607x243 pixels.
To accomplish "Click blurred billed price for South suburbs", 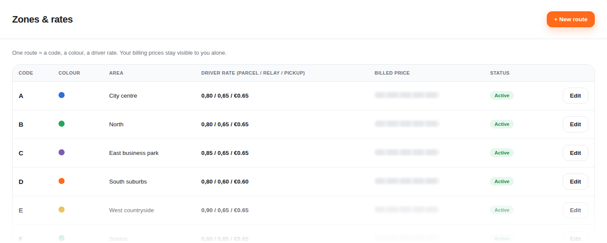I will click(x=407, y=181).
